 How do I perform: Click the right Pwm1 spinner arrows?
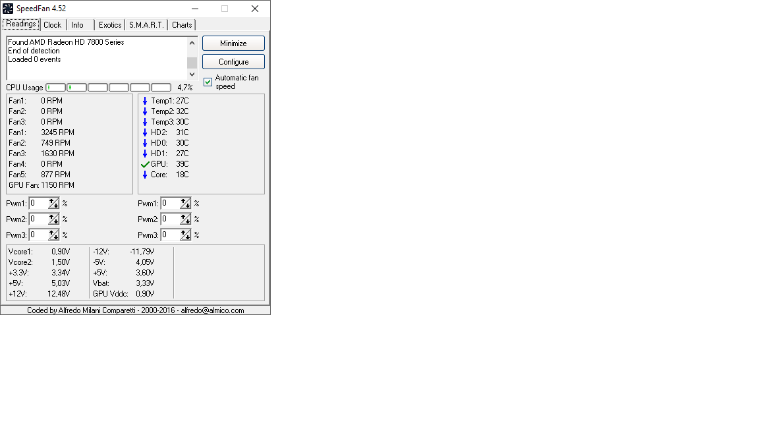pyautogui.click(x=185, y=204)
